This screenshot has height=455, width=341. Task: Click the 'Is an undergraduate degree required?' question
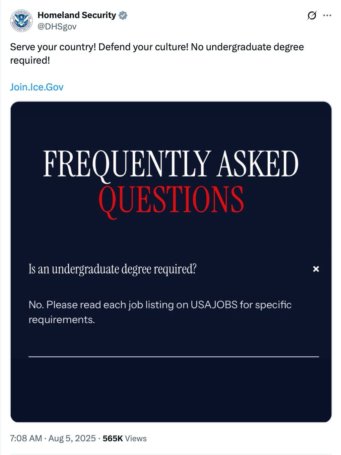[113, 268]
